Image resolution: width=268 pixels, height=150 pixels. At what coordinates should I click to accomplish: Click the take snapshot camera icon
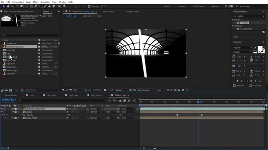tap(105, 90)
